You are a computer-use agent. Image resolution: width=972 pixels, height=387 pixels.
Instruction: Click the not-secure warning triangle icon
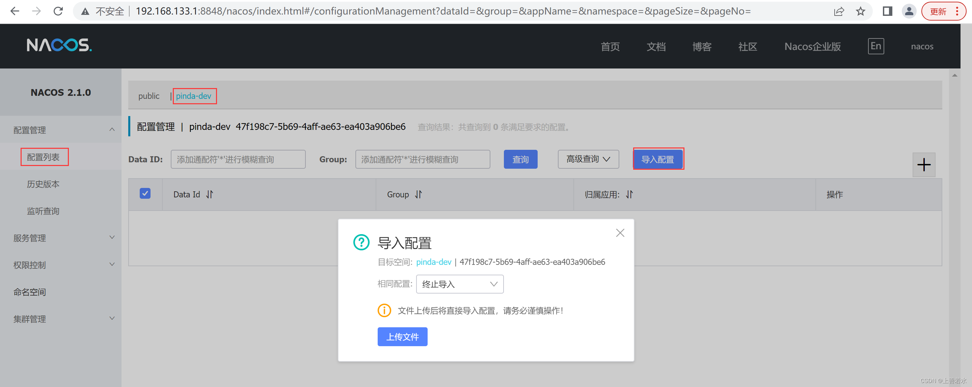pyautogui.click(x=85, y=12)
